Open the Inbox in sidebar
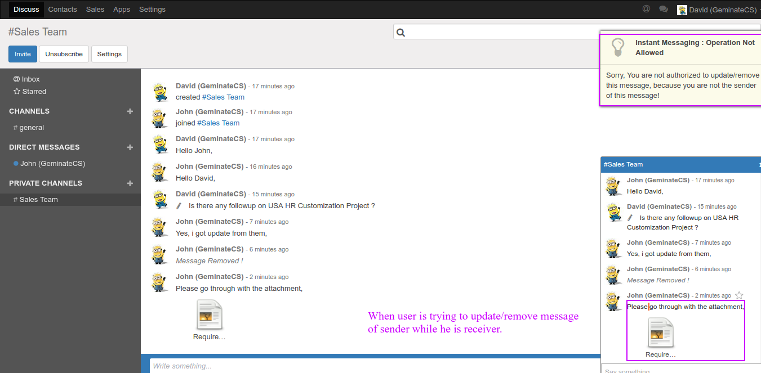Viewport: 761px width, 373px height. tap(26, 79)
